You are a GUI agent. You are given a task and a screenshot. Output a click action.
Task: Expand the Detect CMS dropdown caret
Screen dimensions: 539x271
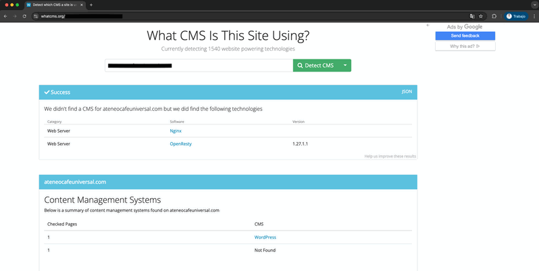pos(345,66)
